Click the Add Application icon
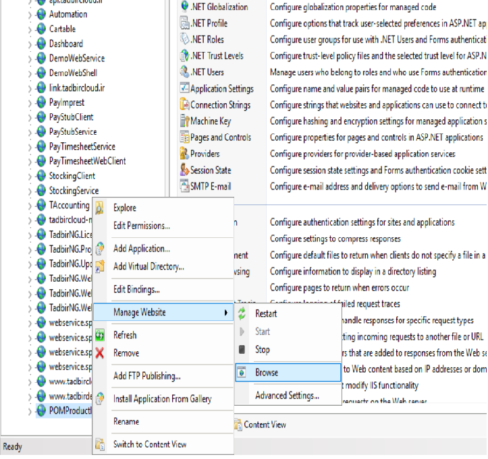488x459 pixels. (x=100, y=249)
